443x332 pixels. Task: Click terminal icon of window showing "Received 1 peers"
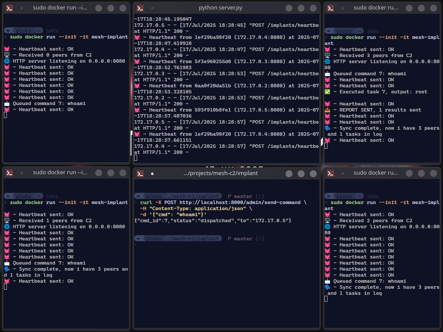(10, 173)
